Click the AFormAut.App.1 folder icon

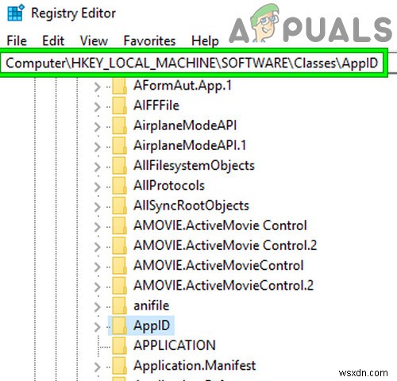(x=119, y=86)
